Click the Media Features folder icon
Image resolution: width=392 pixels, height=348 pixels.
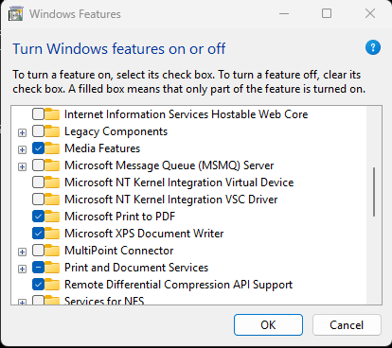coord(52,148)
